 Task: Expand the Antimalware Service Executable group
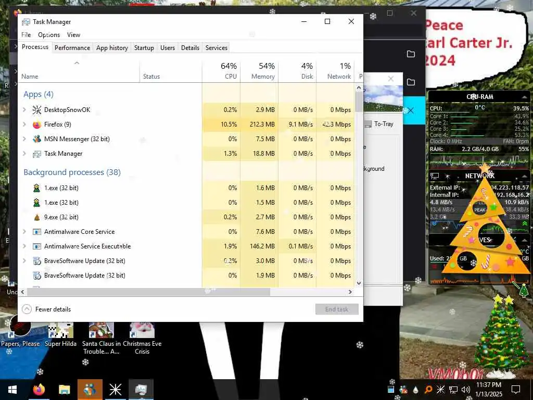click(24, 246)
